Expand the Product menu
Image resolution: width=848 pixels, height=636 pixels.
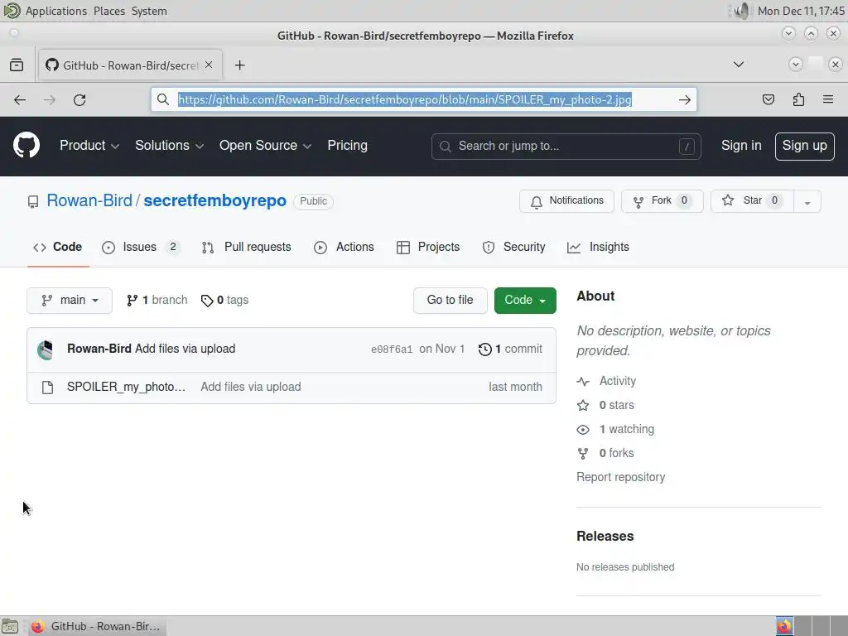(x=89, y=146)
